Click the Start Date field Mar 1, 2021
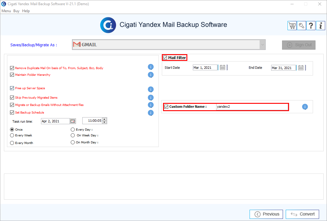Viewport: 327px width, 221px height. [x=205, y=68]
